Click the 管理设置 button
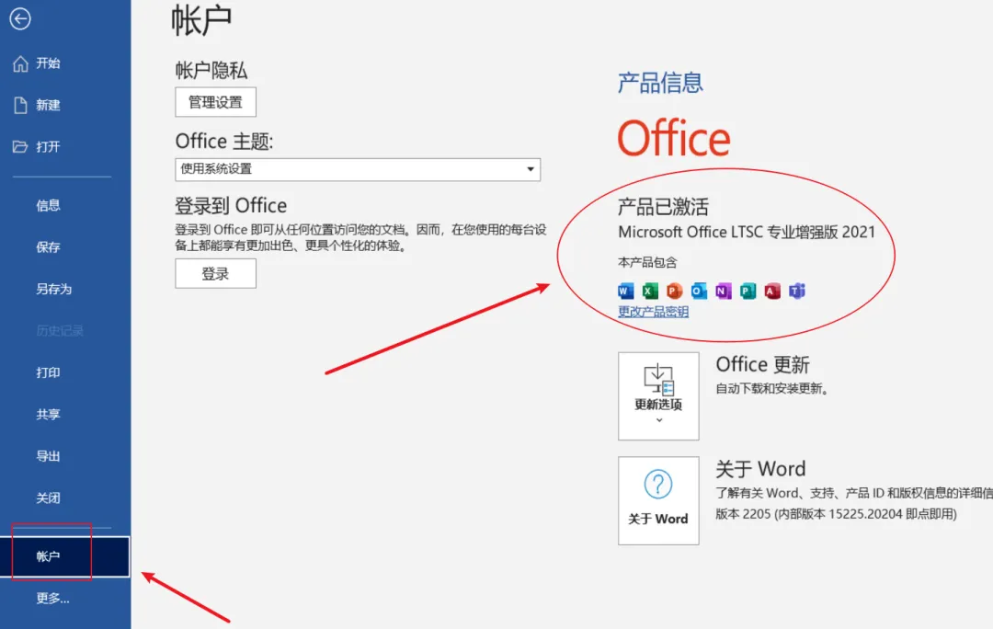This screenshot has width=993, height=629. point(215,102)
